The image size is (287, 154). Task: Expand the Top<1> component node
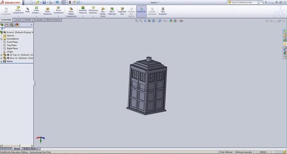pos(1,55)
